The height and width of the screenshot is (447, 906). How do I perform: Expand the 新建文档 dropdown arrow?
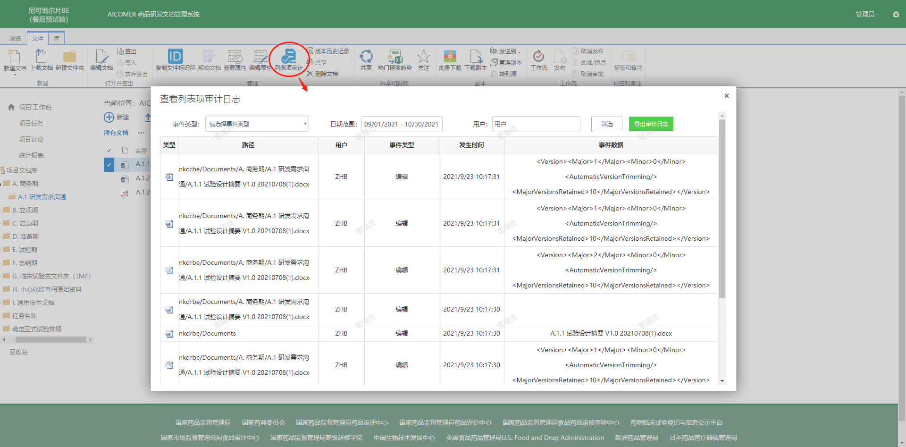[x=15, y=75]
